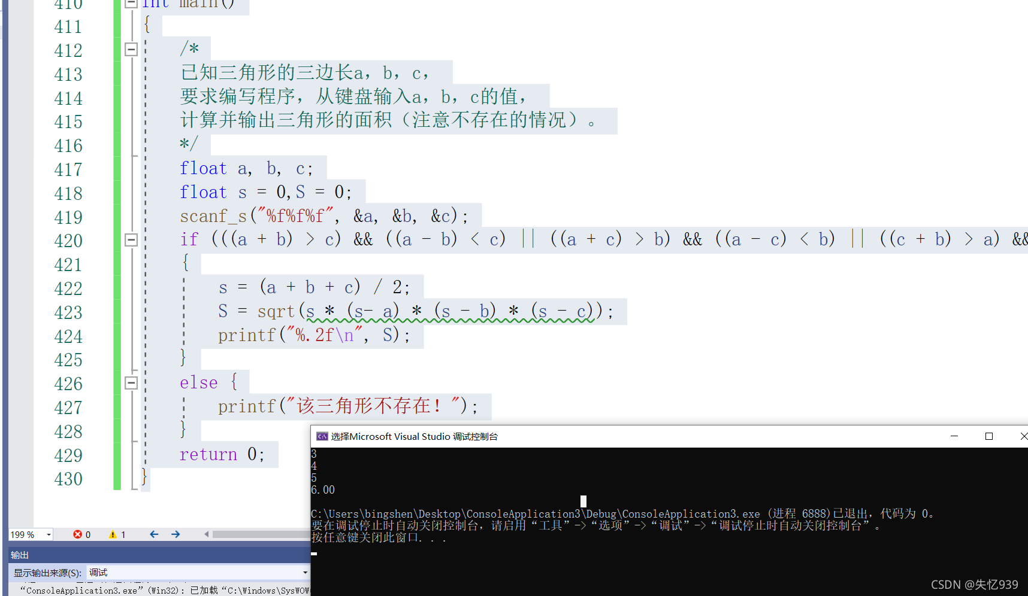Click the debug console title bar text

(x=414, y=436)
